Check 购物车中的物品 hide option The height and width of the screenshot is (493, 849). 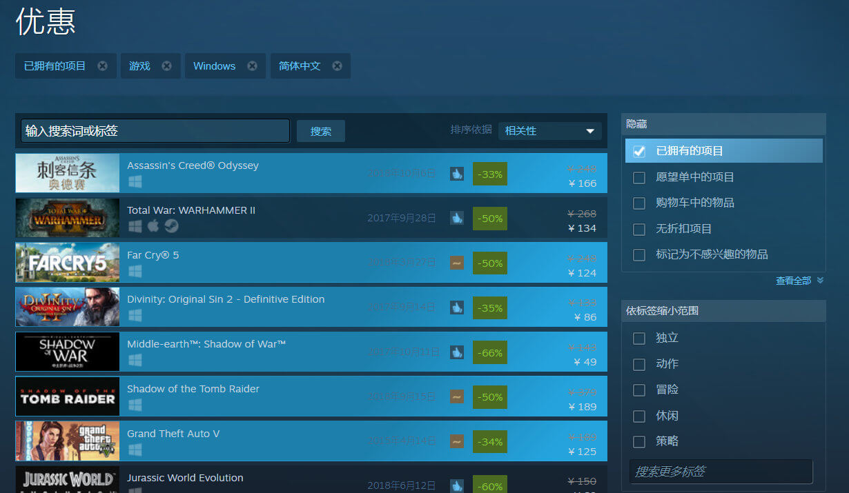[639, 203]
